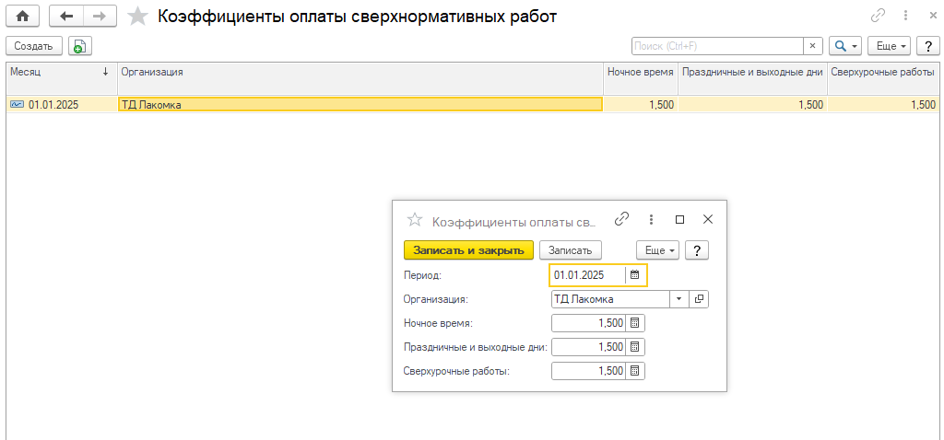Viewport: 944px width, 440px height.
Task: Go back with the left arrow
Action: [x=66, y=17]
